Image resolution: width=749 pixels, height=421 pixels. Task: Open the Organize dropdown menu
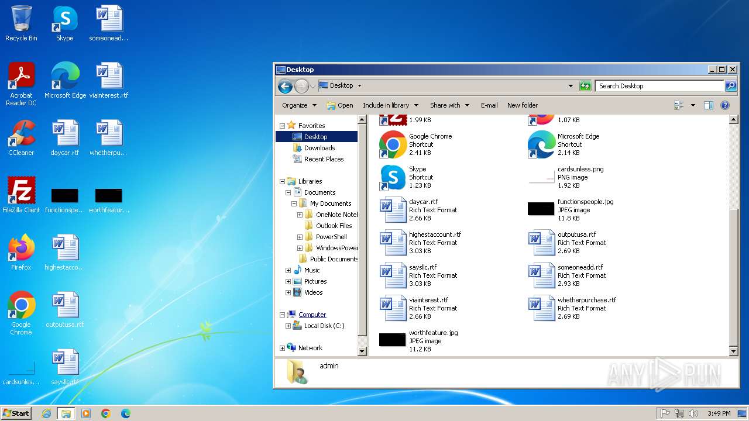pos(299,105)
